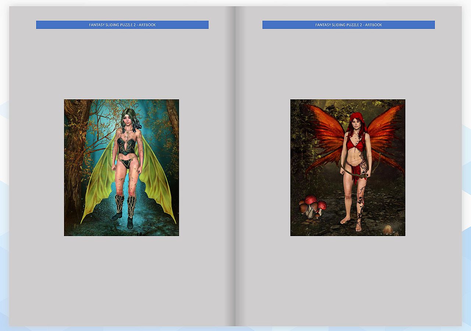
Task: Open the green-winged fairy artwork
Action: click(x=121, y=168)
